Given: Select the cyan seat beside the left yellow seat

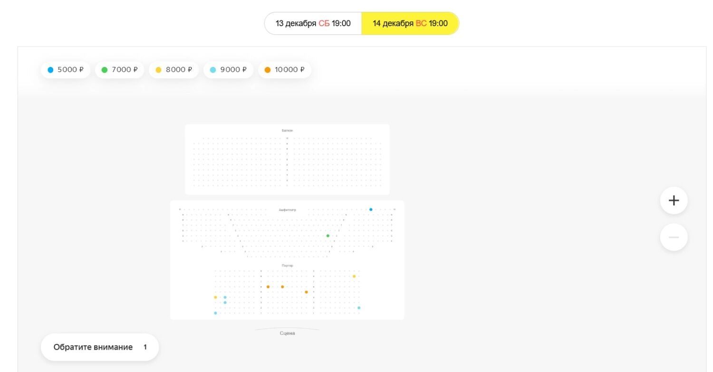Looking at the screenshot, I should pos(225,298).
